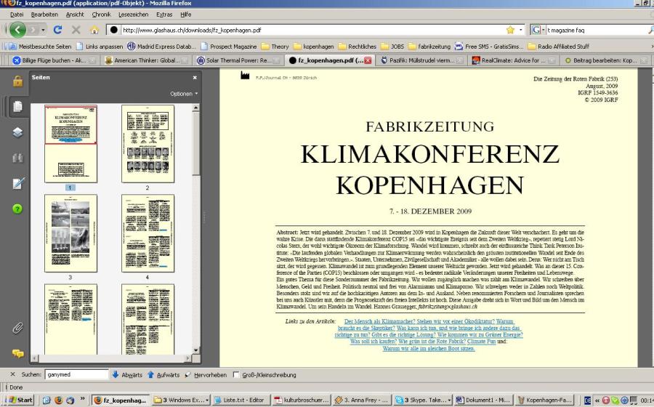Open the padlock security panel in PDF sidebar
The width and height of the screenshot is (654, 407).
[x=17, y=81]
